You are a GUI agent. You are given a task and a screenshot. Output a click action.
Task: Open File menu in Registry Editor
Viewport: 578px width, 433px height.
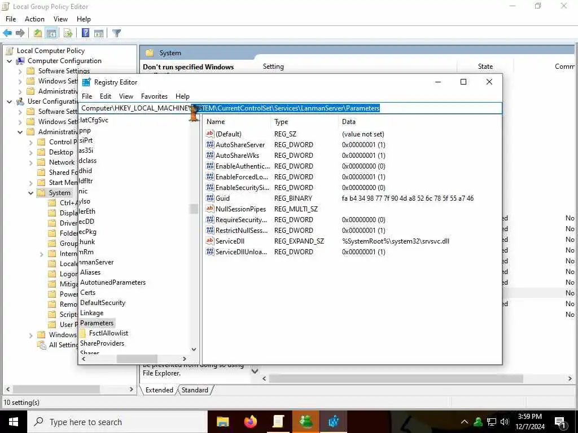click(x=87, y=96)
